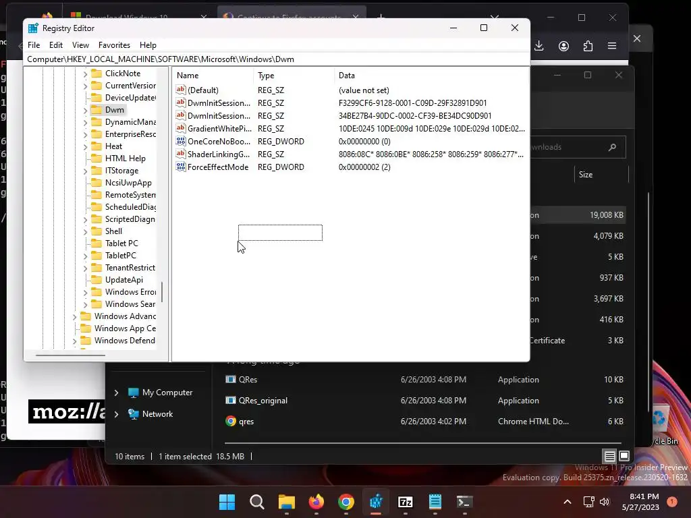
Task: Select the first DwmInitSession value icon
Action: coord(181,103)
